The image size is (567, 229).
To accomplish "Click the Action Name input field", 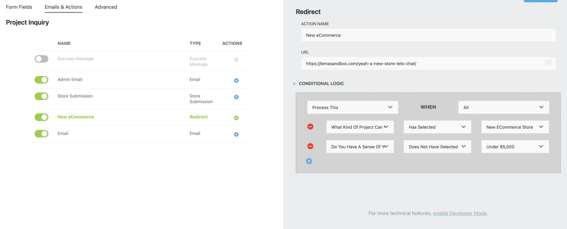I will [x=428, y=35].
